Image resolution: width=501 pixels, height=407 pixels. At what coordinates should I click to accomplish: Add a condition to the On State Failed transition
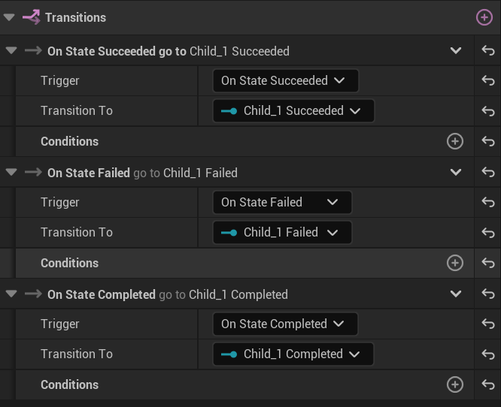click(455, 263)
